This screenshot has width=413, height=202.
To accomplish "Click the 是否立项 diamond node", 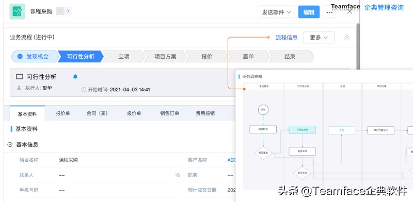I will [302, 173].
